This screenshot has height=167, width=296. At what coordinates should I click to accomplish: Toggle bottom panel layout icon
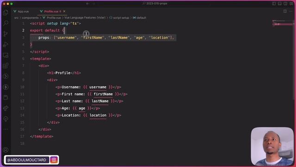[279, 4]
